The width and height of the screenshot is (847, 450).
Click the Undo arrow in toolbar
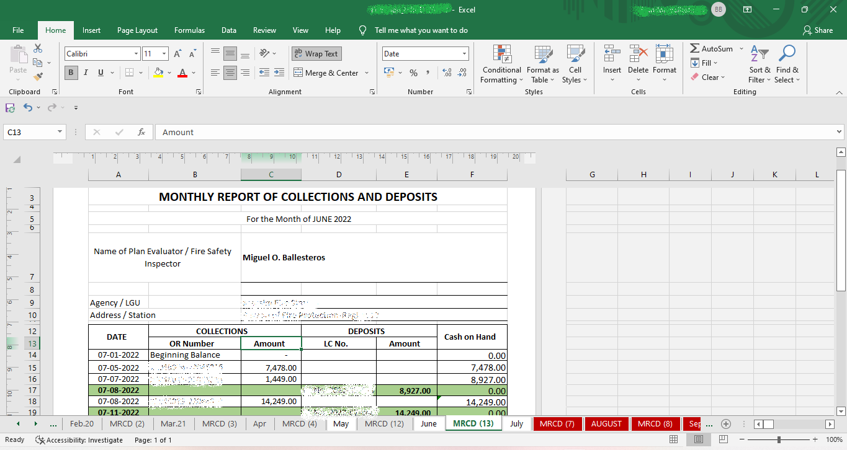[27, 108]
